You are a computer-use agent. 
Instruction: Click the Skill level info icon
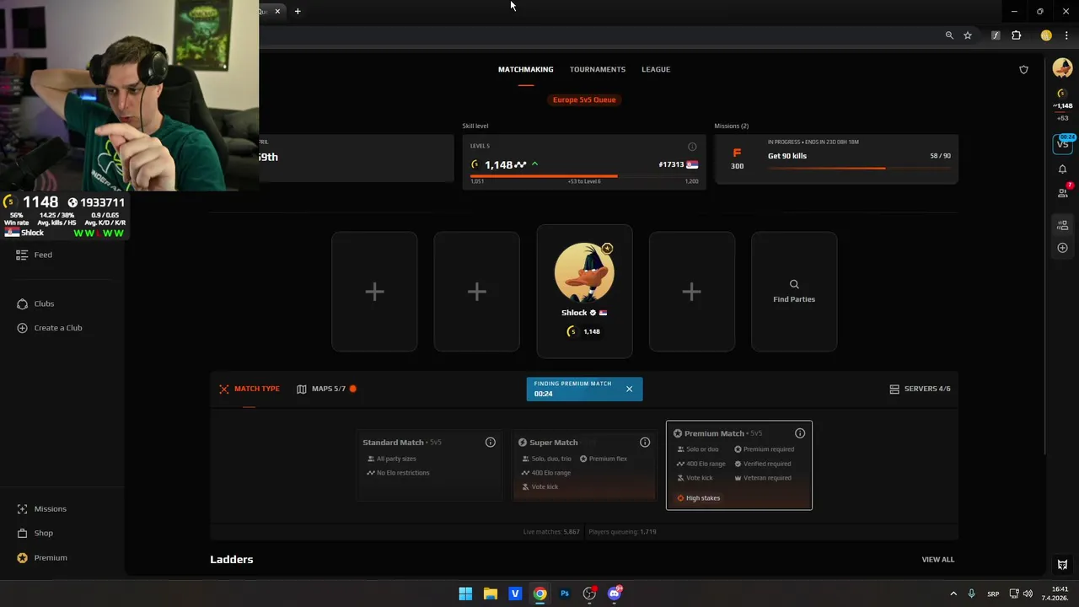point(692,147)
